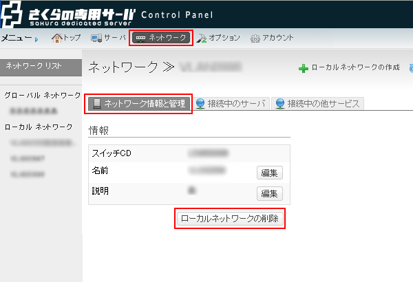Screen dimensions: 413x282
Task: Click globe icon on 接続中の他サービス tab
Action: pos(280,103)
